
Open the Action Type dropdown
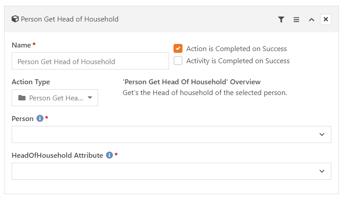pos(55,98)
